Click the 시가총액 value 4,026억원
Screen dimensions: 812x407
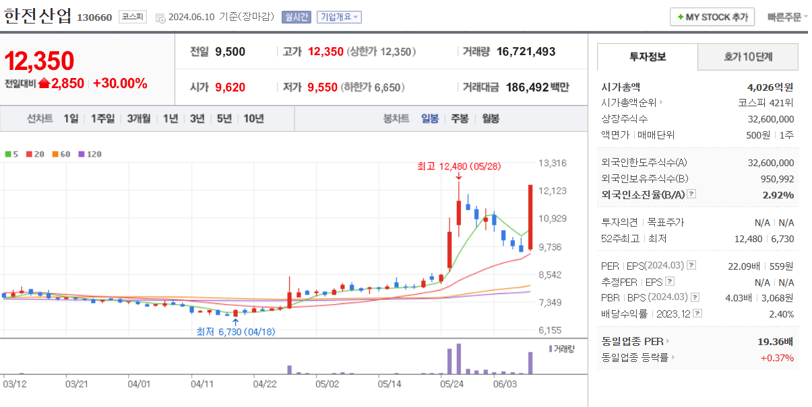[770, 87]
